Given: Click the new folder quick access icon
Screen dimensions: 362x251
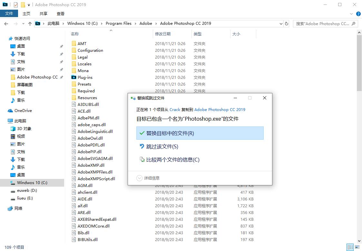Looking at the screenshot, I should point(23,5).
